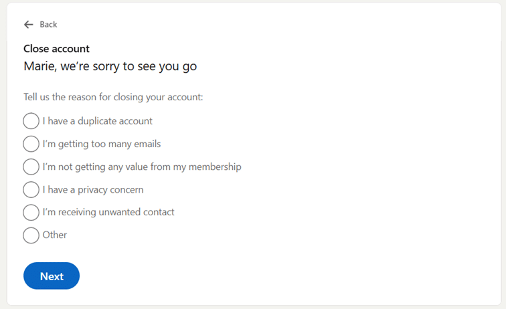
Task: Click the 'Close account' heading
Action: pyautogui.click(x=56, y=49)
